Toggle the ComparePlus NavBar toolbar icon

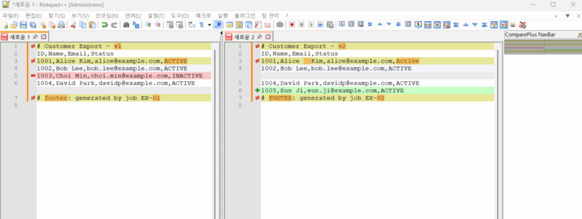point(504,25)
